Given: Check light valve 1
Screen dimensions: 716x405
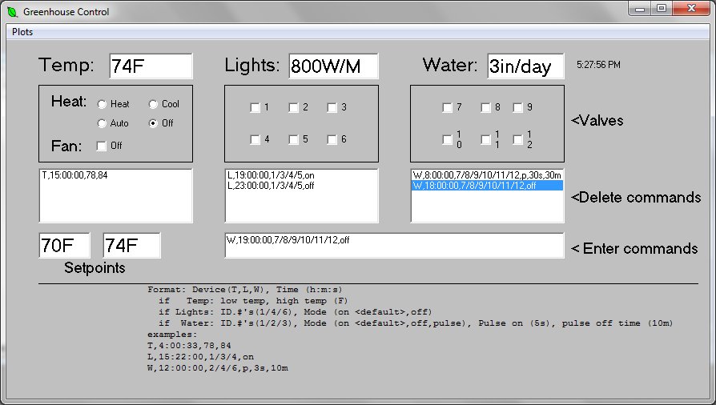Looking at the screenshot, I should (x=255, y=108).
